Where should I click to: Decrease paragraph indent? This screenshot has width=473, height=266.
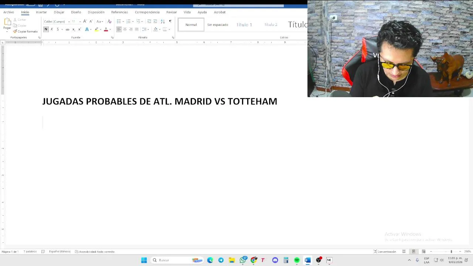pyautogui.click(x=149, y=21)
